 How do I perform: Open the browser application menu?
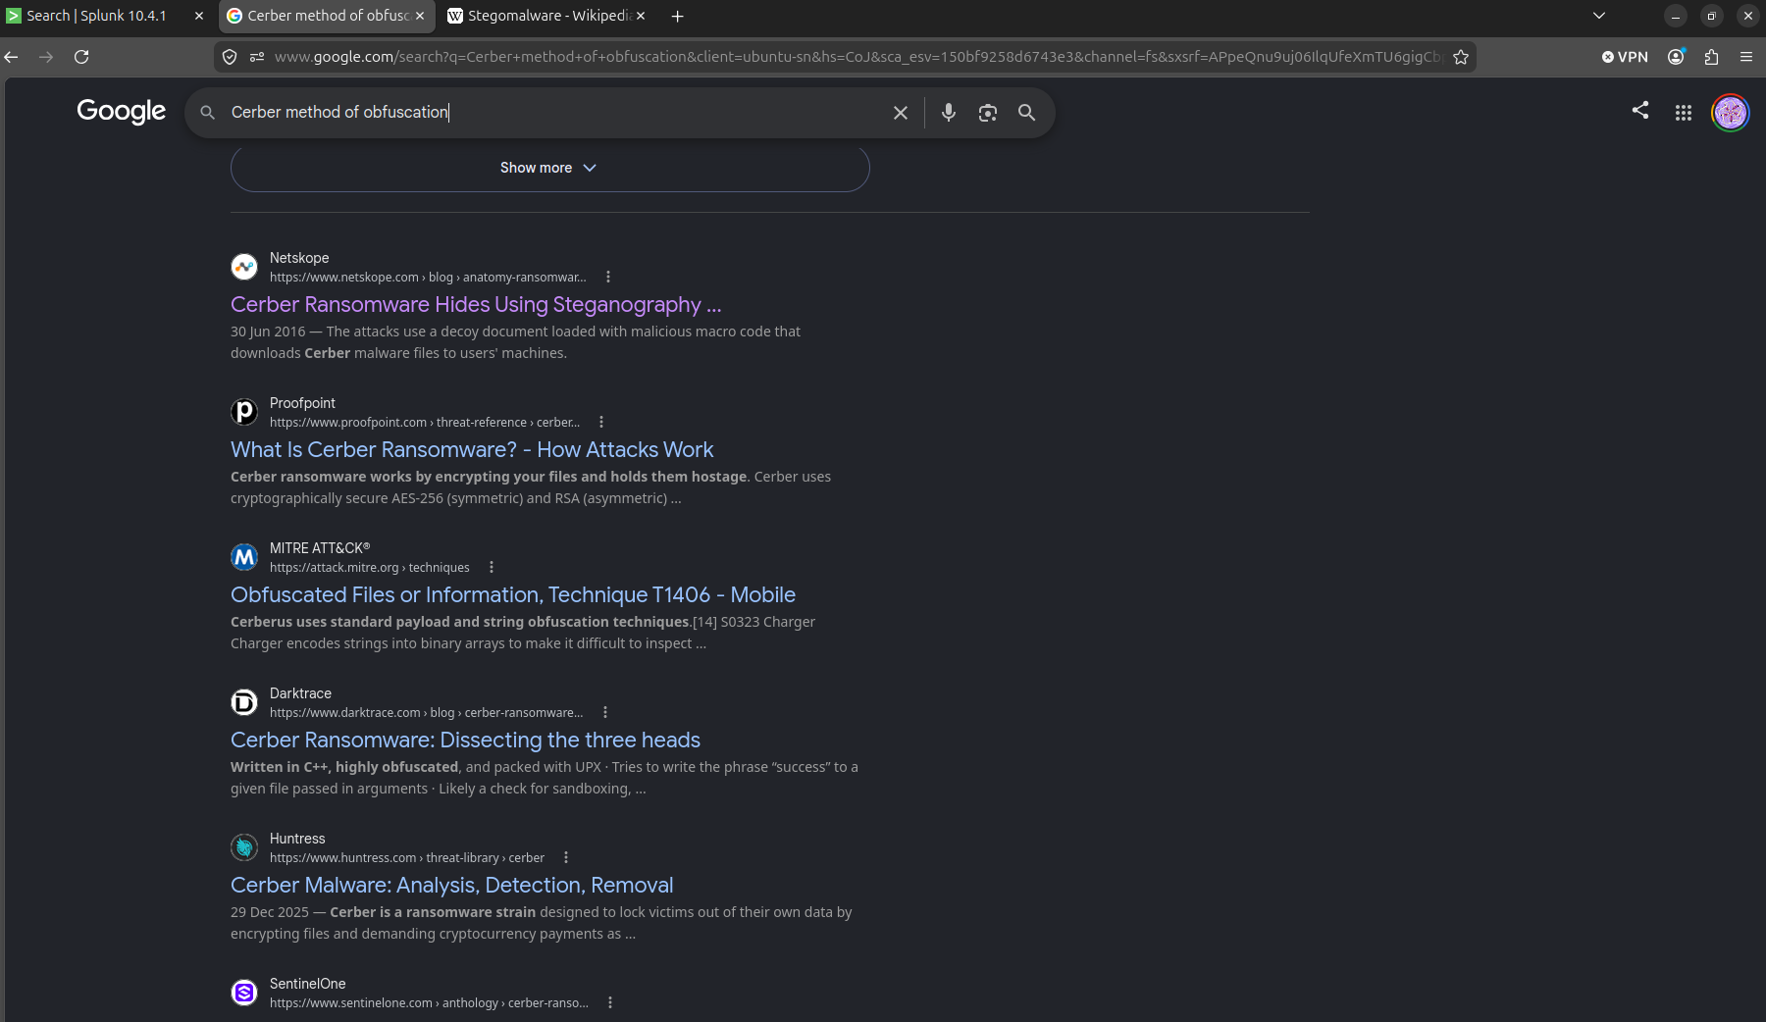(1746, 57)
